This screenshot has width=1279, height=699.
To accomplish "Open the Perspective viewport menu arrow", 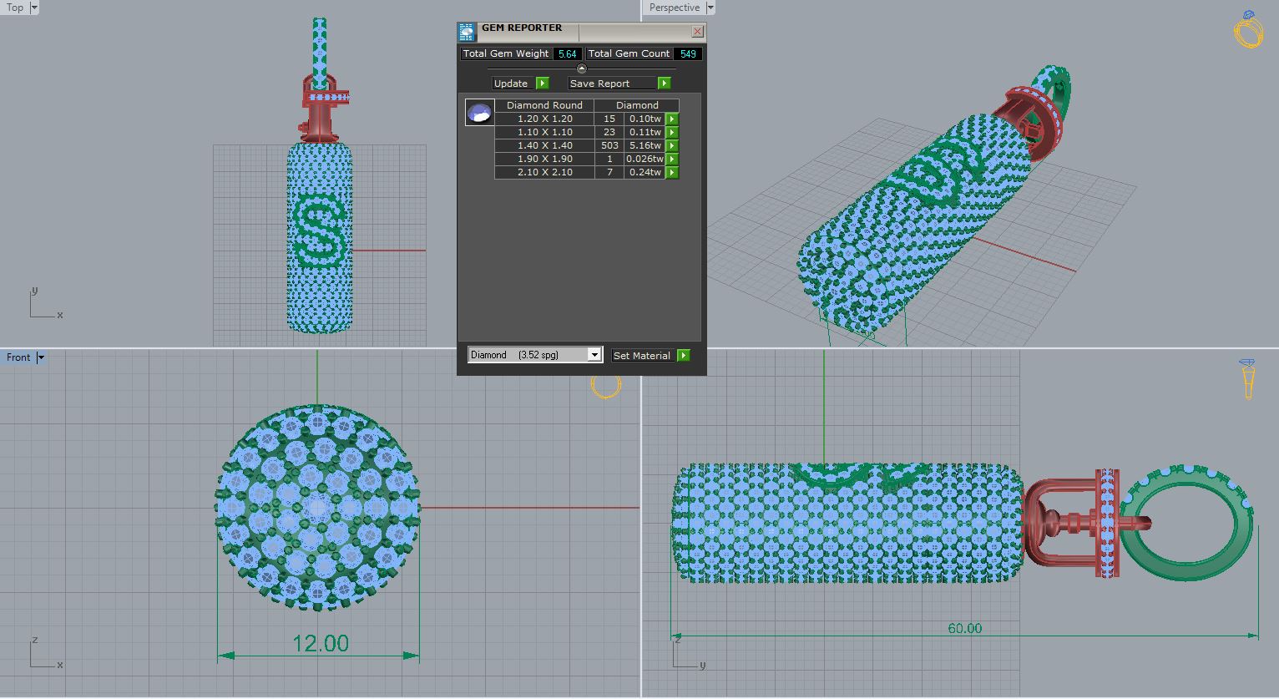I will [x=710, y=8].
